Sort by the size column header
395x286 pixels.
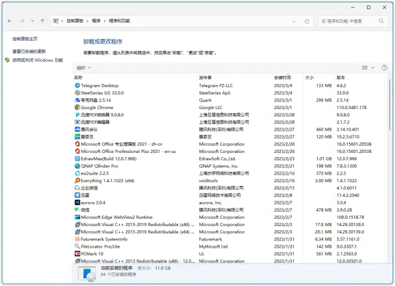coord(309,77)
